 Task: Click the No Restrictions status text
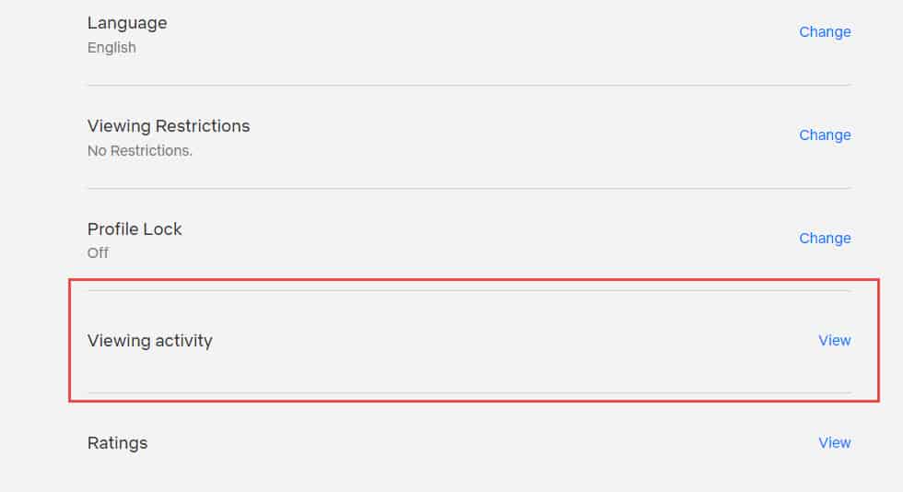click(x=139, y=150)
